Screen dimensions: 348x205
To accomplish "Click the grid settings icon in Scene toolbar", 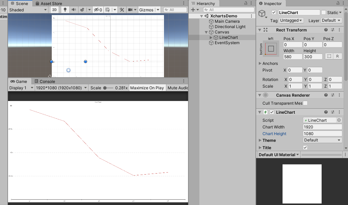I will pyautogui.click(x=107, y=10).
